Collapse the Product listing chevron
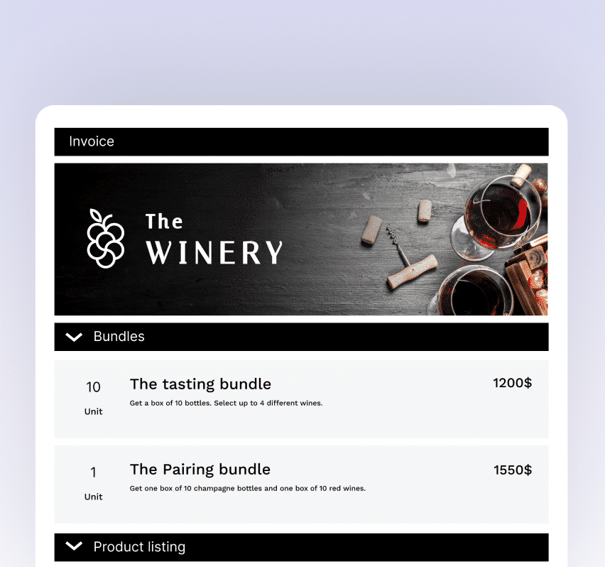This screenshot has height=567, width=605. click(x=74, y=546)
